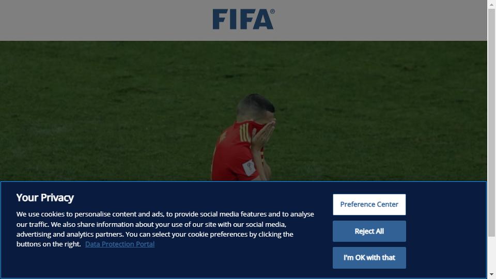Click the scrollbar down arrow
This screenshot has height=279, width=496.
(x=491, y=274)
